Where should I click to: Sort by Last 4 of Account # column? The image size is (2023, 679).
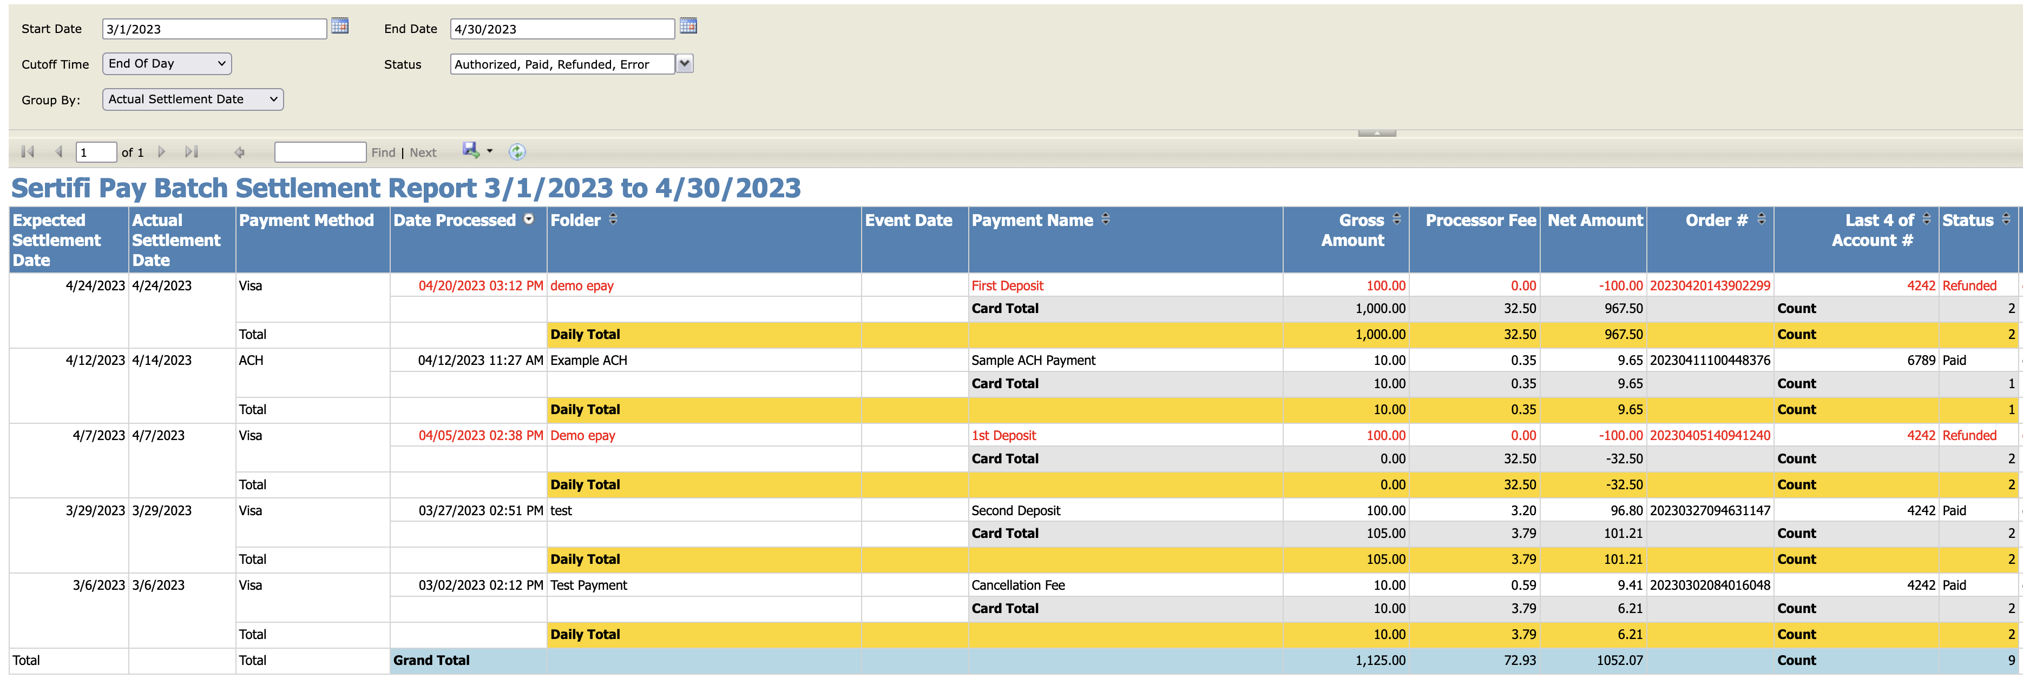1927,219
